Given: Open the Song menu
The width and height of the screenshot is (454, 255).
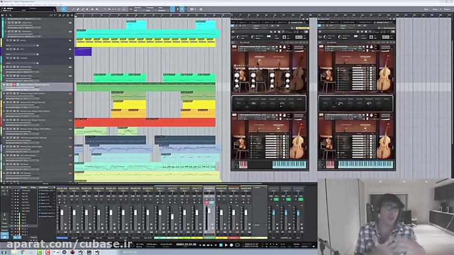Looking at the screenshot, I should click(12, 5).
